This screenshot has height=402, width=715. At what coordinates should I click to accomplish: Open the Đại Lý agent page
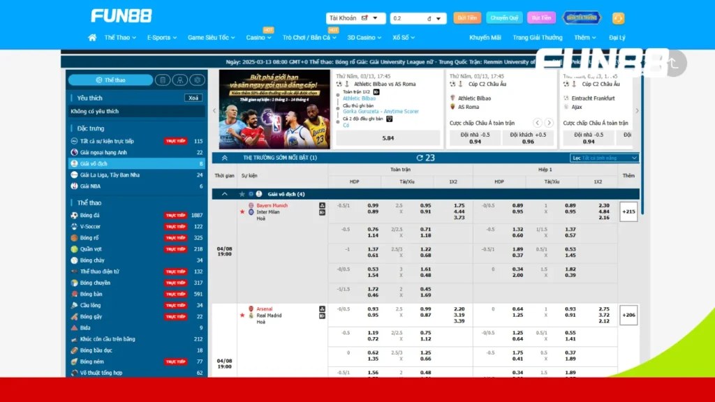pyautogui.click(x=617, y=38)
